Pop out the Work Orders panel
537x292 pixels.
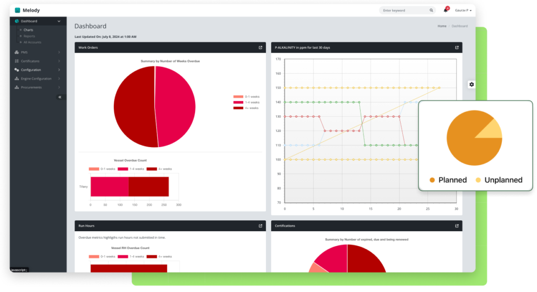260,48
